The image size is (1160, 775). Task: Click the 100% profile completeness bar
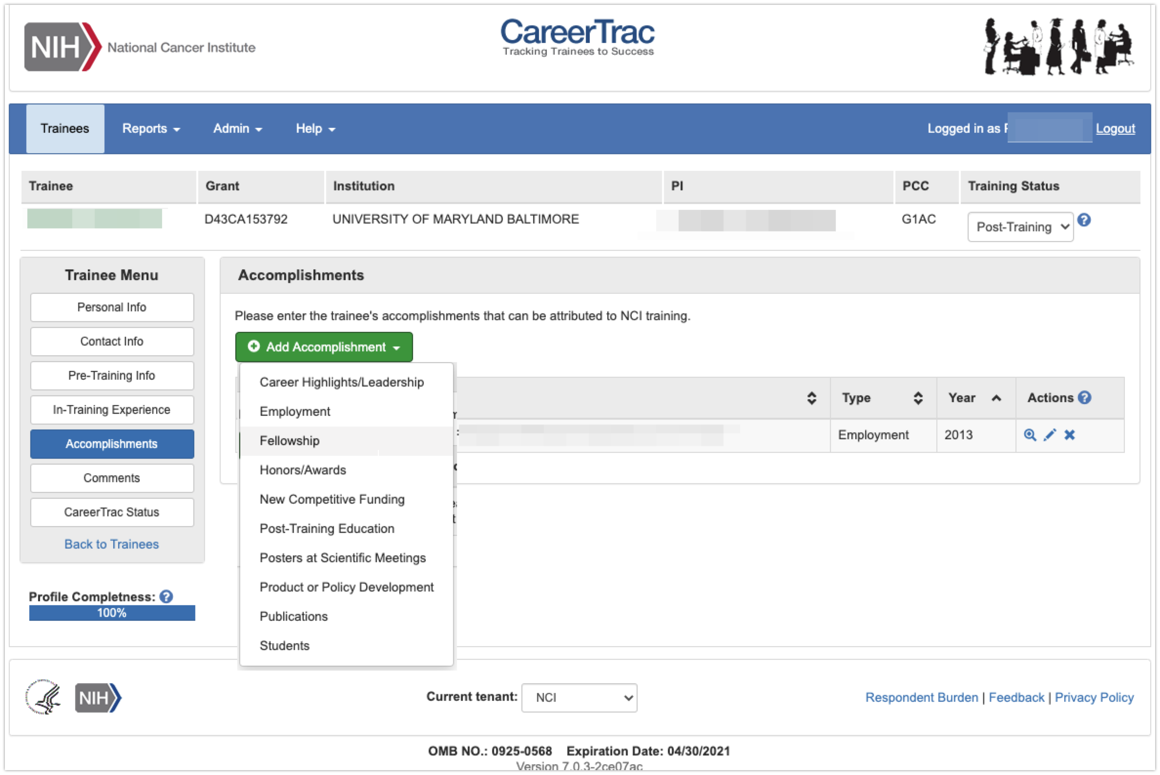click(112, 613)
